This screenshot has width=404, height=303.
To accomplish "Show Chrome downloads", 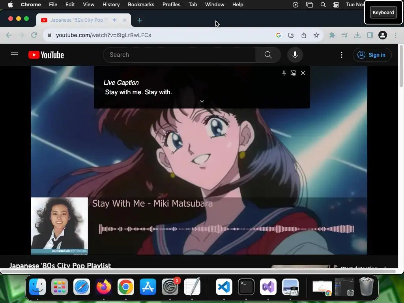I will 357,35.
